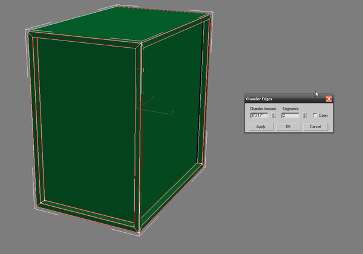The width and height of the screenshot is (363, 254).
Task: Decrement Segments using the down spinner arrow
Action: (x=304, y=116)
